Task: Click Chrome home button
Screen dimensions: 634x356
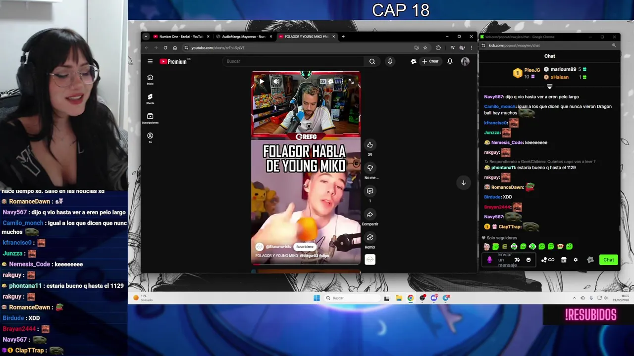Action: pos(175,48)
